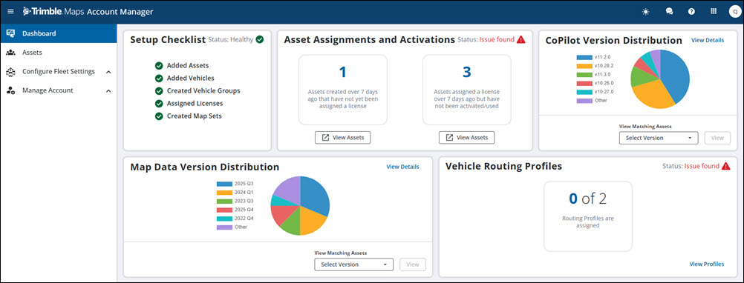Open the apps grid launcher
The height and width of the screenshot is (283, 744).
713,12
